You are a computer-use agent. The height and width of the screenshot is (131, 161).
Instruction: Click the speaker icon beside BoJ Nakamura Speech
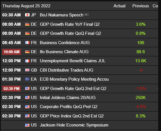[87, 15]
